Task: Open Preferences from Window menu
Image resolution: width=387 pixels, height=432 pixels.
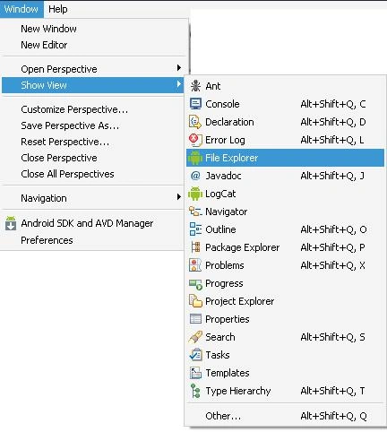Action: click(x=47, y=240)
